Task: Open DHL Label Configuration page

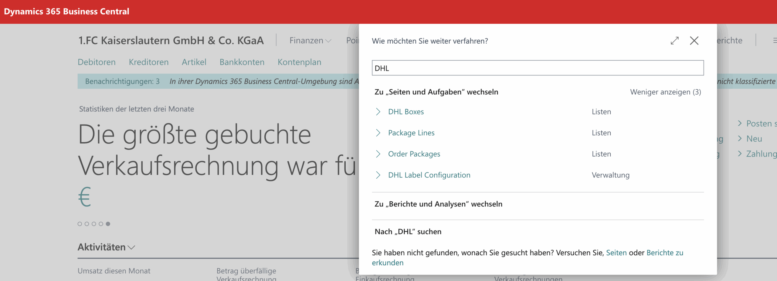Action: pyautogui.click(x=429, y=175)
